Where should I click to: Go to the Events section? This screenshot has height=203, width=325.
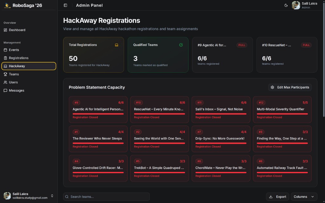coord(29,50)
